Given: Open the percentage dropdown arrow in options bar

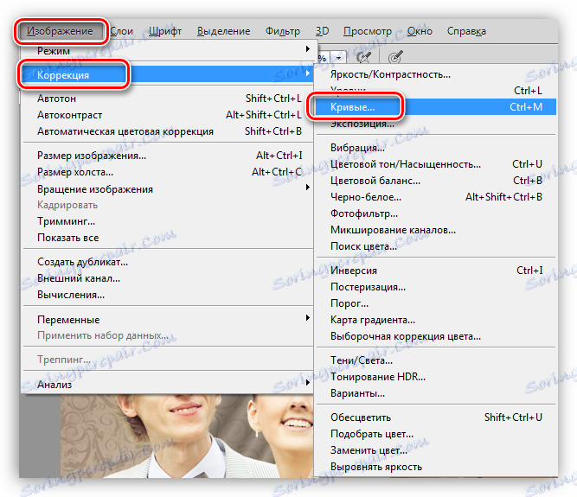Looking at the screenshot, I should (x=338, y=58).
